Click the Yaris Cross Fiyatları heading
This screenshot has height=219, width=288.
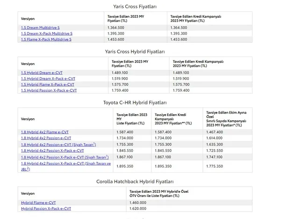(144, 6)
